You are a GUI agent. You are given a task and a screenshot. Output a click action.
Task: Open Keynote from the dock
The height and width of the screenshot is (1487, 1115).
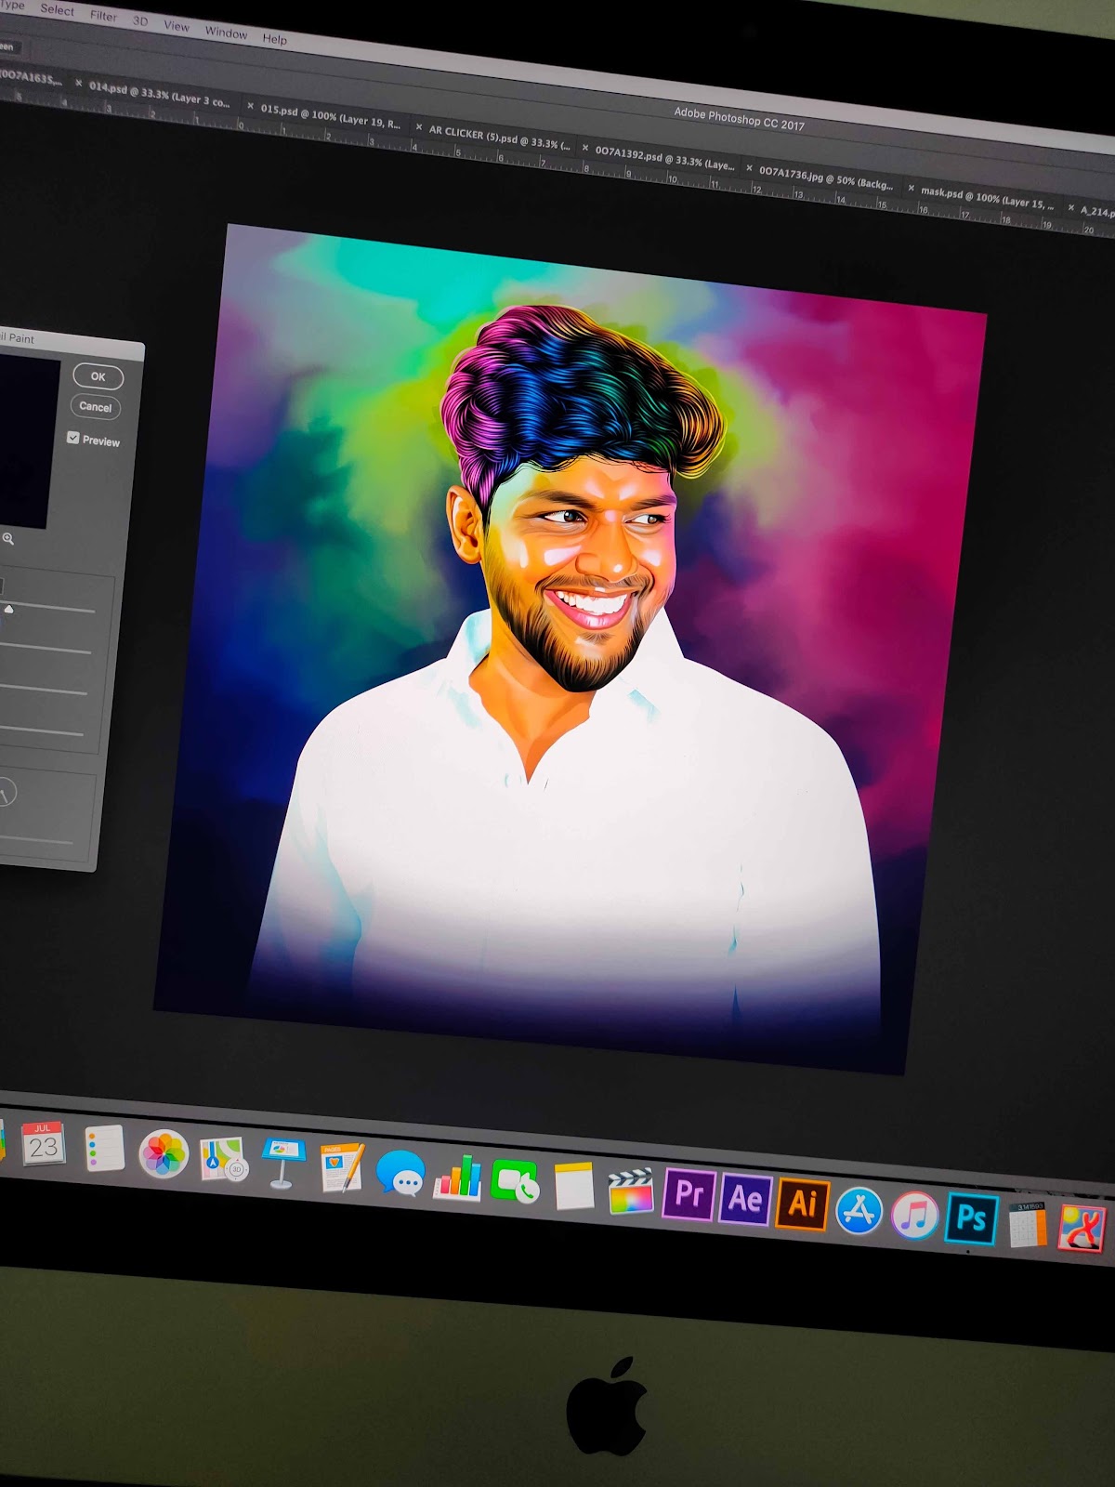[282, 1162]
